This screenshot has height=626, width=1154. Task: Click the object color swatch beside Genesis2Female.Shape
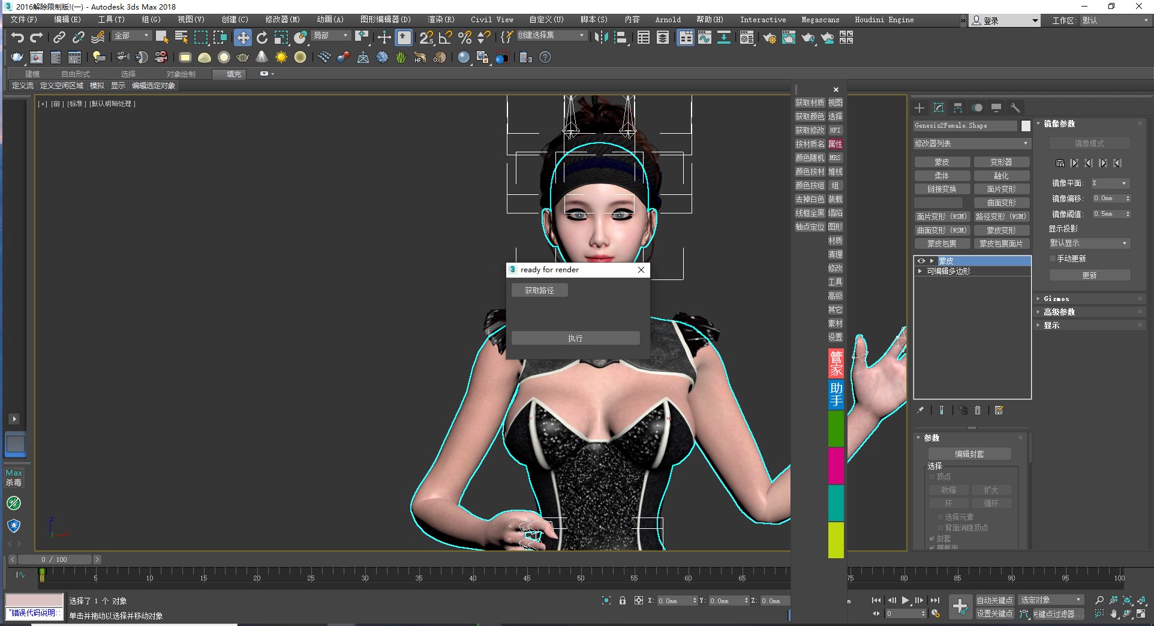point(1026,126)
